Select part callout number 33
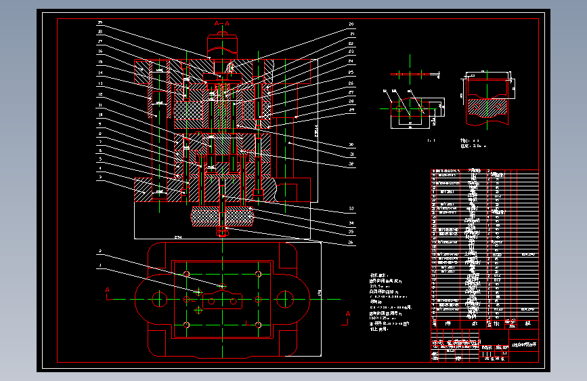The image size is (587, 381). click(351, 209)
